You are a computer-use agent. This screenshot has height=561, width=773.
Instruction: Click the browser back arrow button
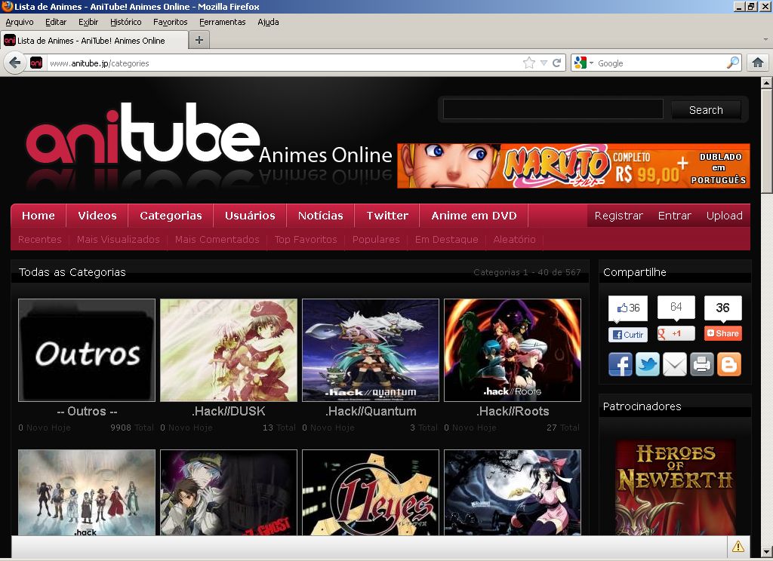(15, 63)
